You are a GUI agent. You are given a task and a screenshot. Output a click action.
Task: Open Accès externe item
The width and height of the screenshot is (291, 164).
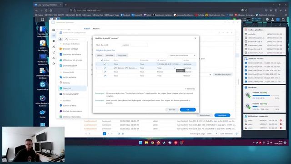point(70,77)
